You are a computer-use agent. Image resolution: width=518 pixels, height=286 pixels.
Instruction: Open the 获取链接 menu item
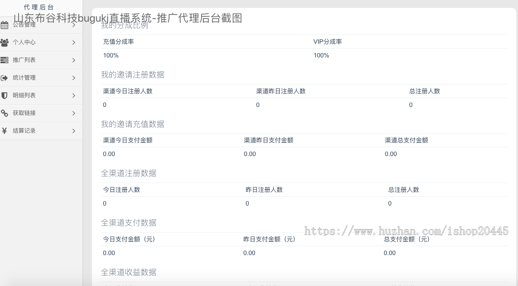pyautogui.click(x=41, y=113)
